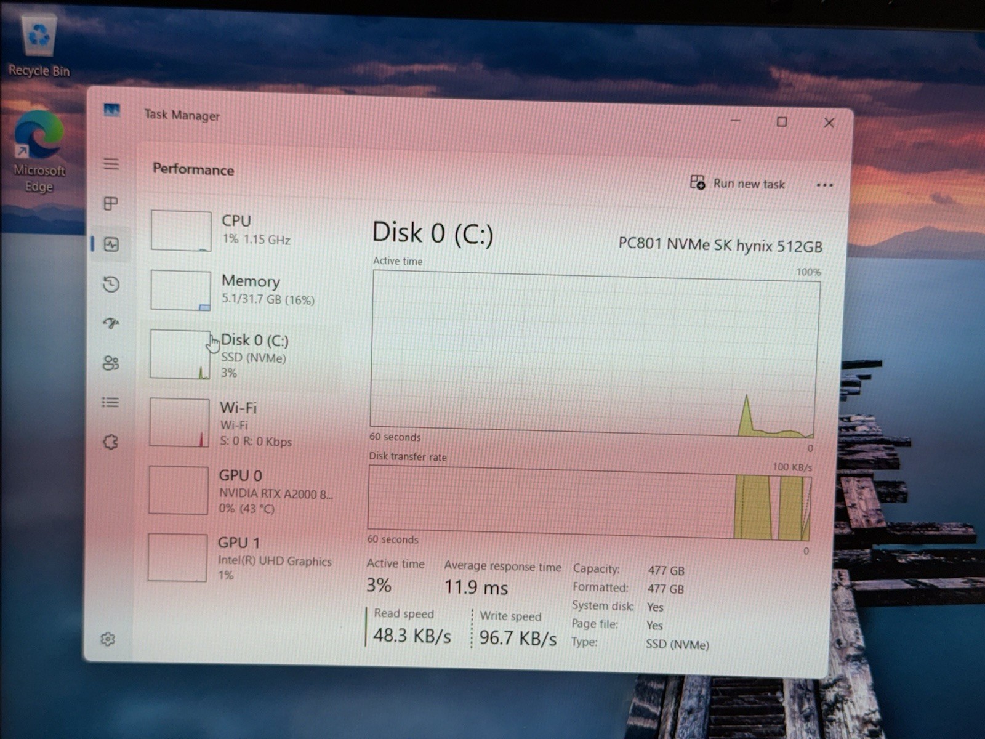
Task: Click the Type SSD (NVMe) value
Action: [x=677, y=644]
